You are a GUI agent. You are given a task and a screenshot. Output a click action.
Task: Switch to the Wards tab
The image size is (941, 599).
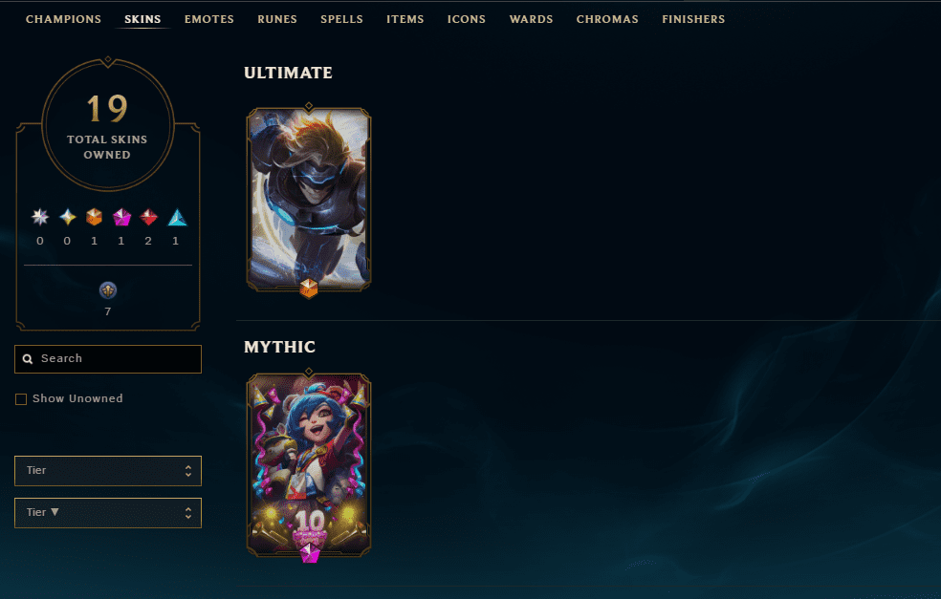pyautogui.click(x=531, y=19)
